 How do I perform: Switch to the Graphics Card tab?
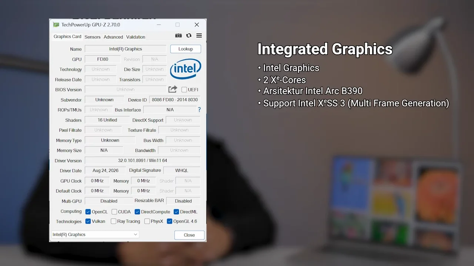pyautogui.click(x=67, y=37)
